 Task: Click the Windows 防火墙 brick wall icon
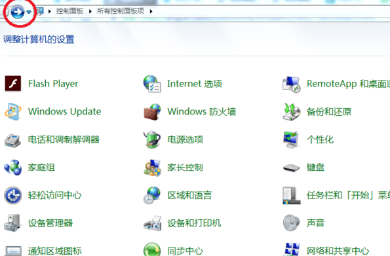coord(152,112)
